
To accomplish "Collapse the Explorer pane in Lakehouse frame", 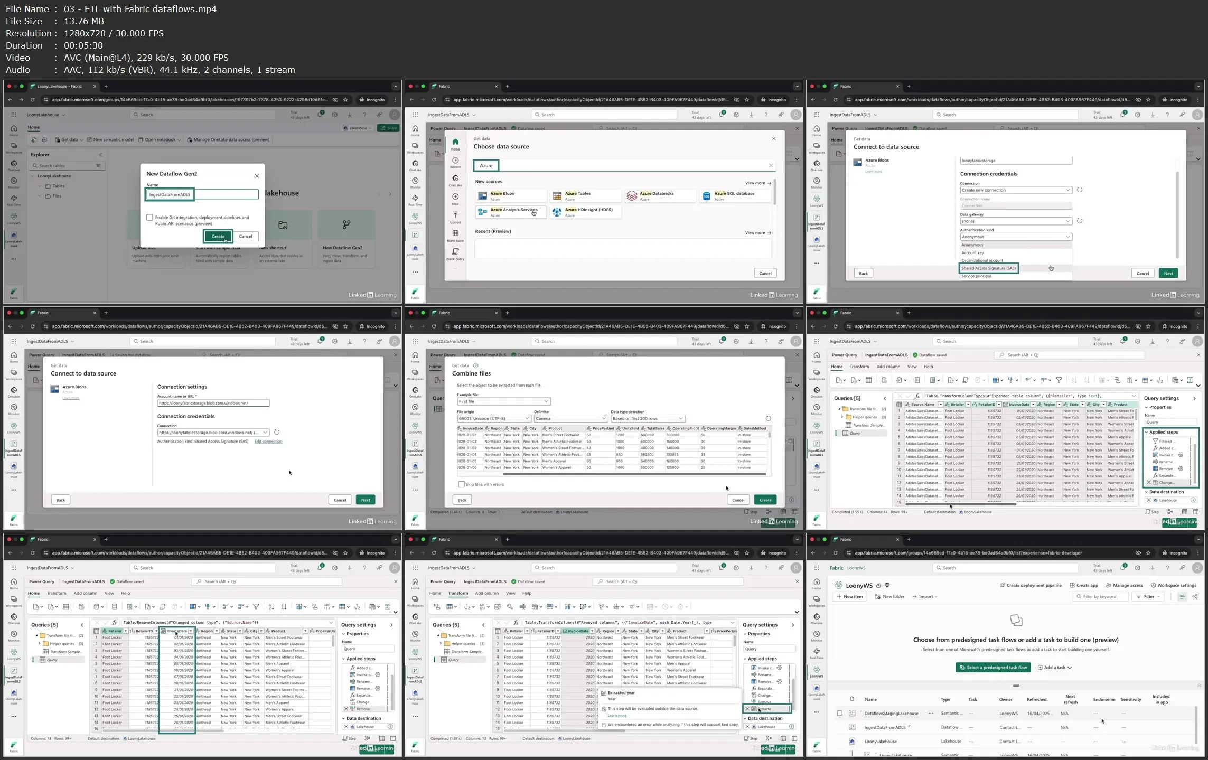I will (100, 155).
